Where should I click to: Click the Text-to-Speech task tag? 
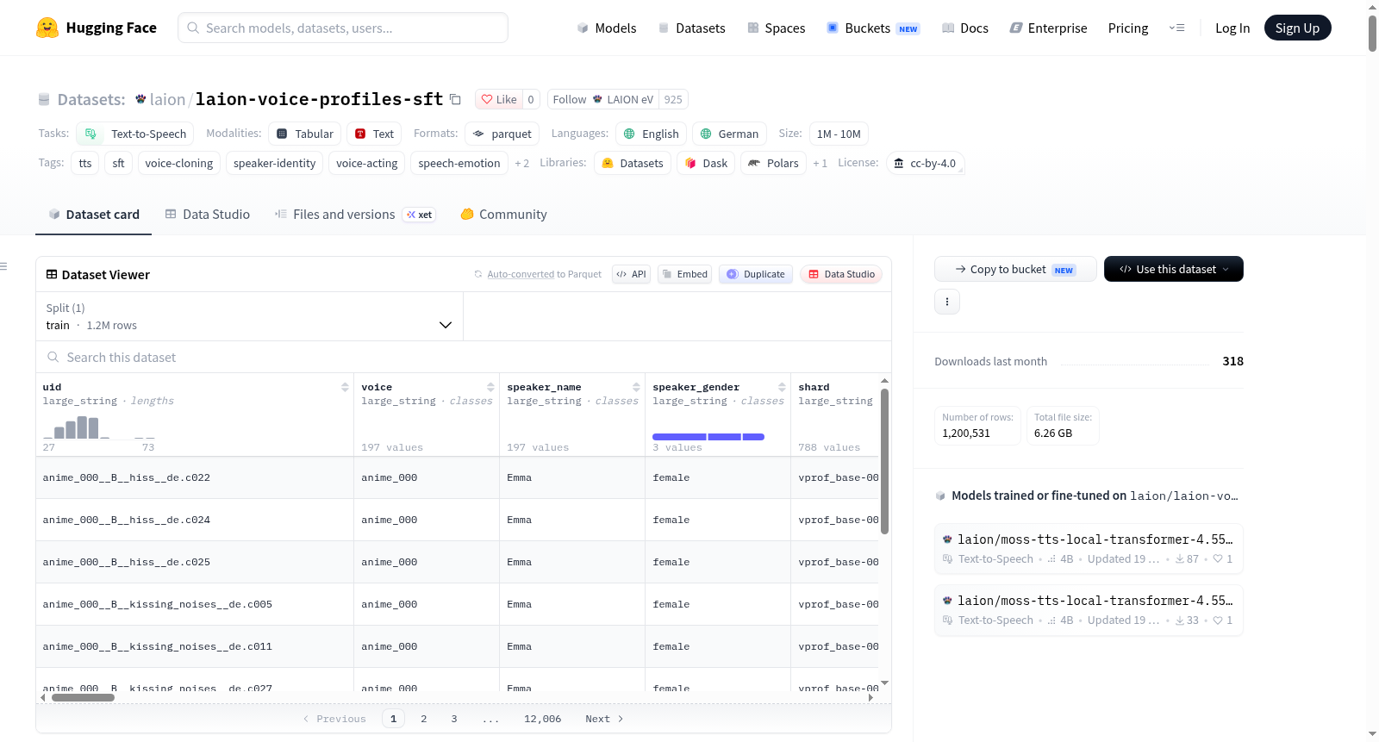tap(135, 134)
